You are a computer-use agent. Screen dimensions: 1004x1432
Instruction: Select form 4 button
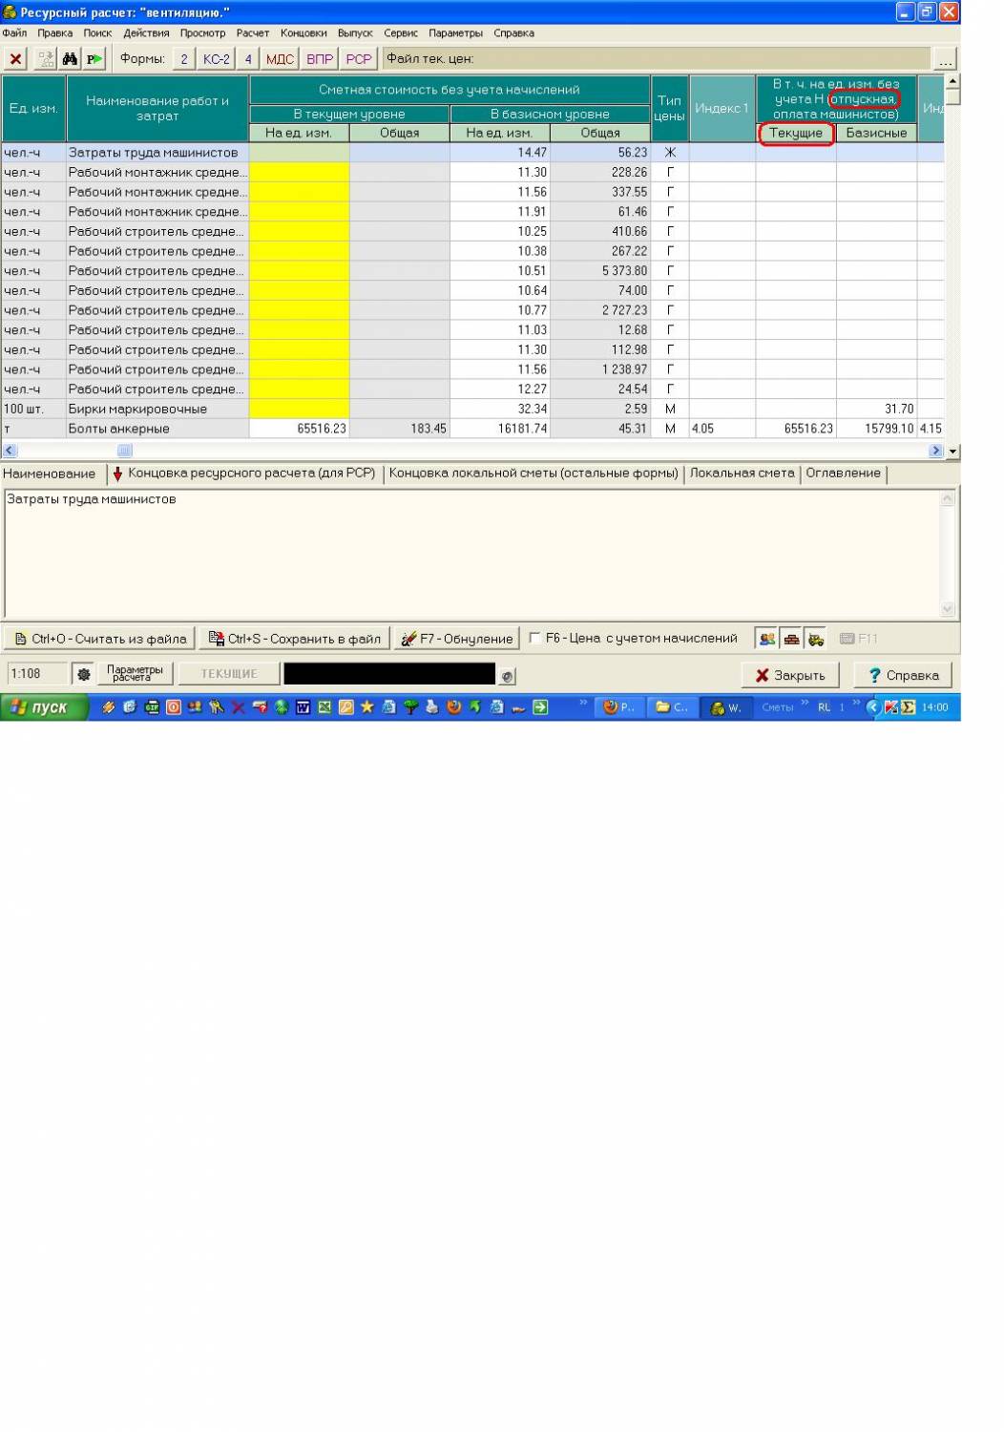click(248, 59)
